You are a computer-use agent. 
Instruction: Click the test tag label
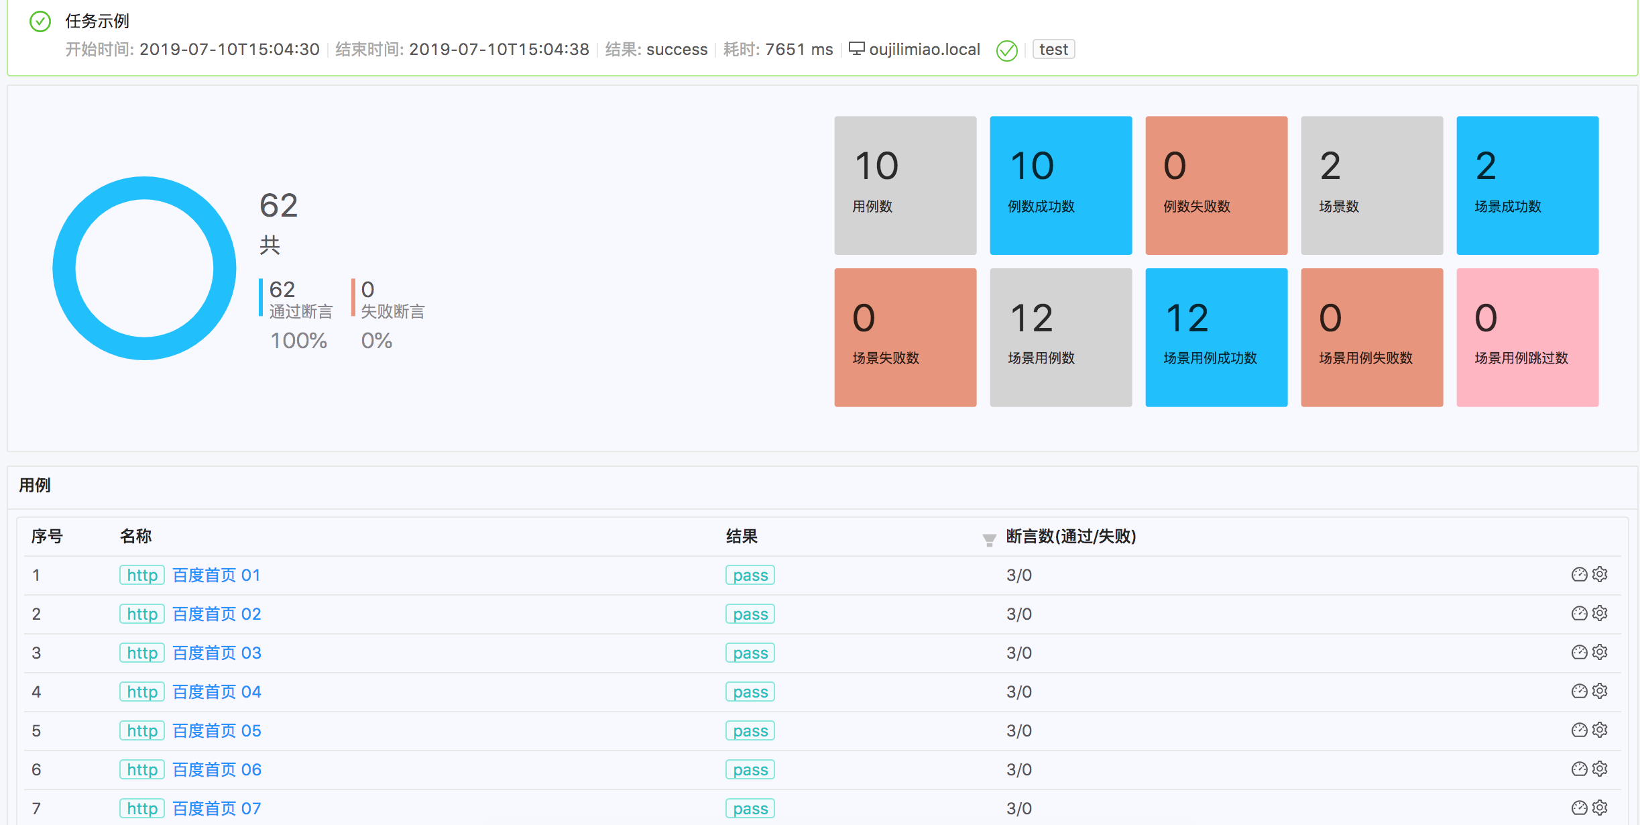tap(1053, 50)
